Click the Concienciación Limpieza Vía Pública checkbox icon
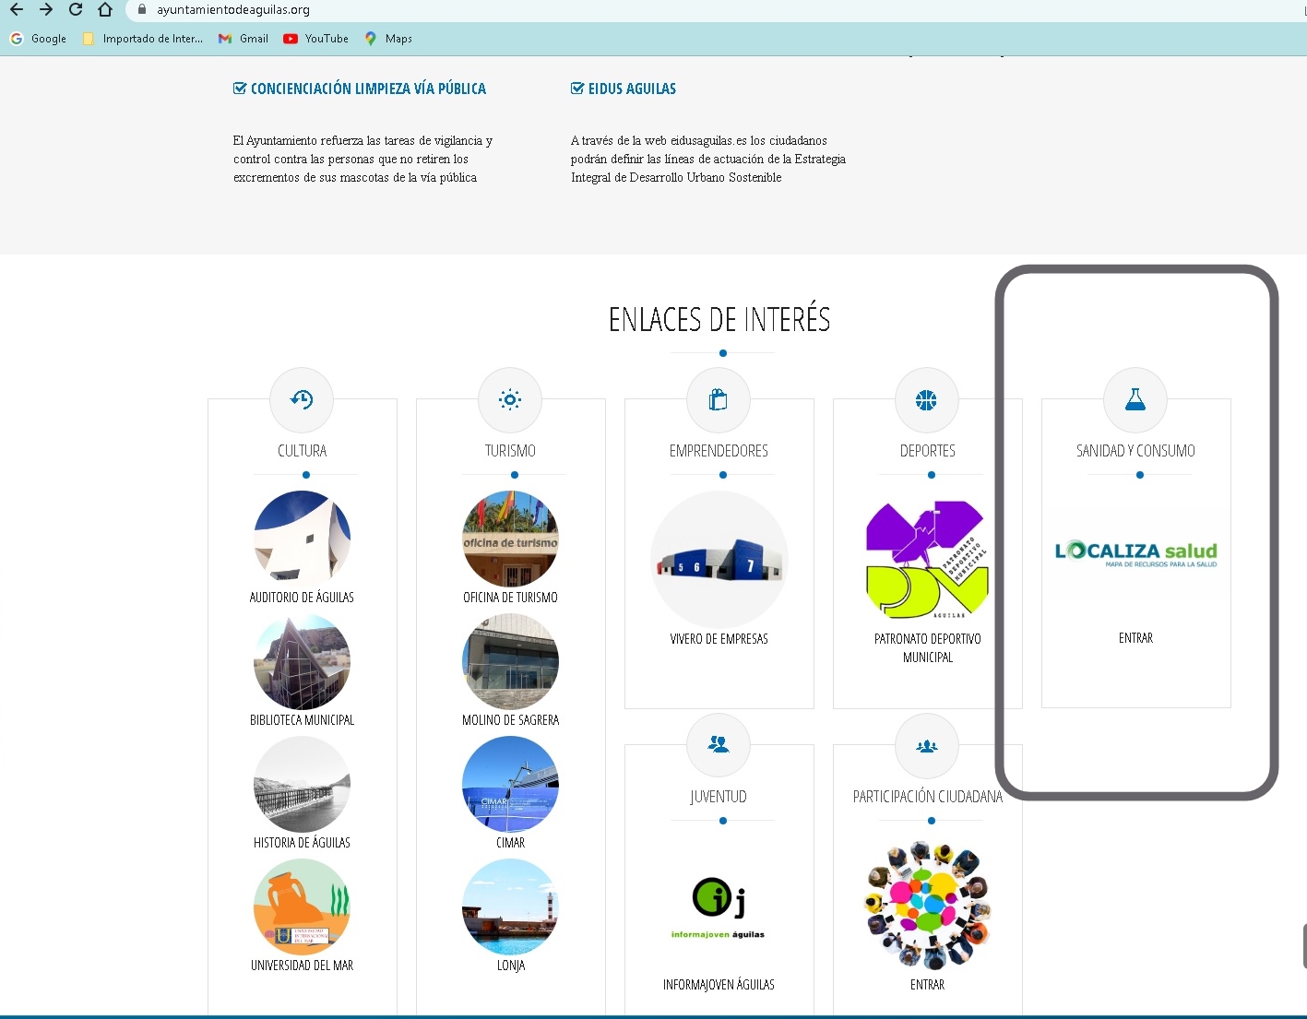This screenshot has height=1019, width=1307. point(239,88)
